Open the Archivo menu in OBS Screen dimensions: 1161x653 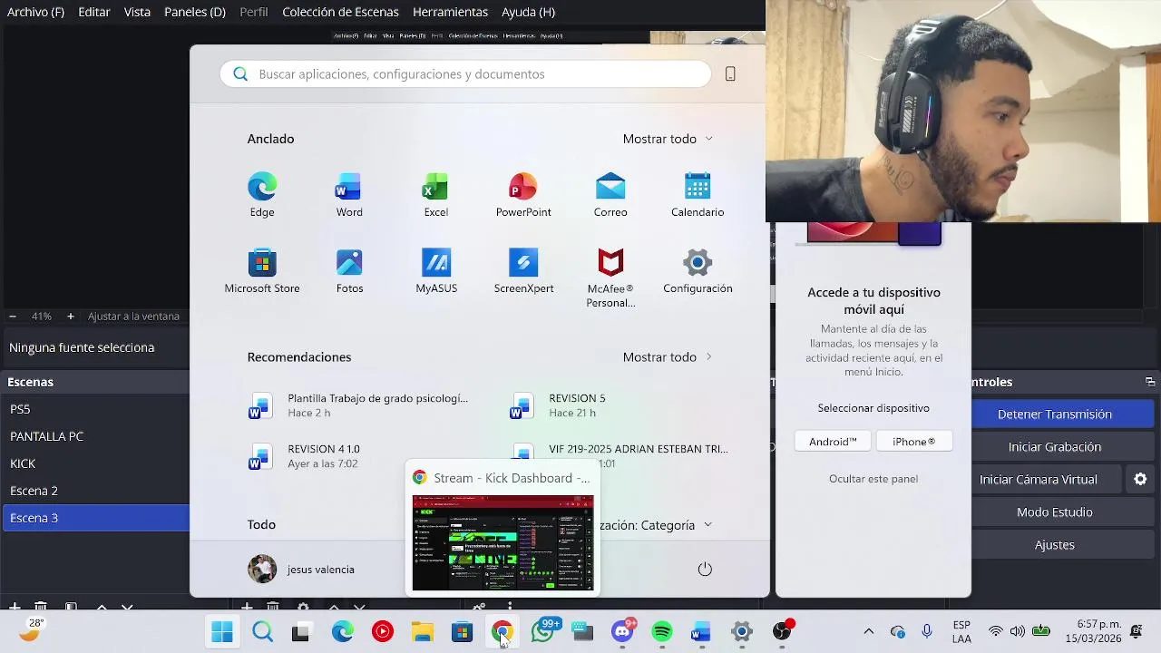coord(35,12)
